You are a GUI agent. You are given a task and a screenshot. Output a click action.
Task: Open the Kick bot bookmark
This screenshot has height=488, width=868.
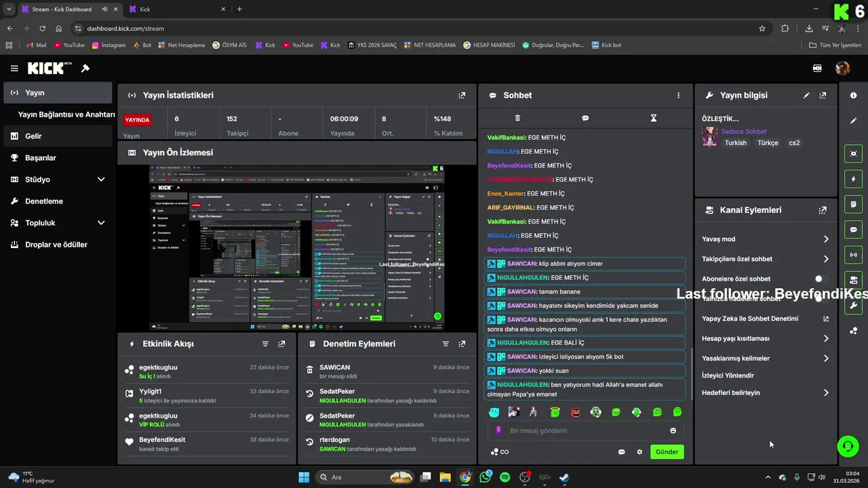(x=606, y=45)
